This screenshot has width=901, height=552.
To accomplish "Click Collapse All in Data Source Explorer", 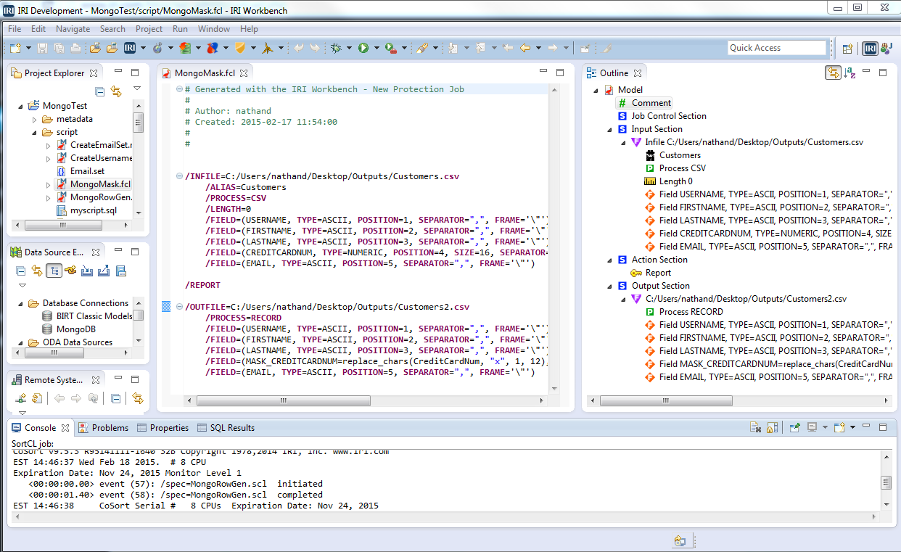I will [x=20, y=271].
